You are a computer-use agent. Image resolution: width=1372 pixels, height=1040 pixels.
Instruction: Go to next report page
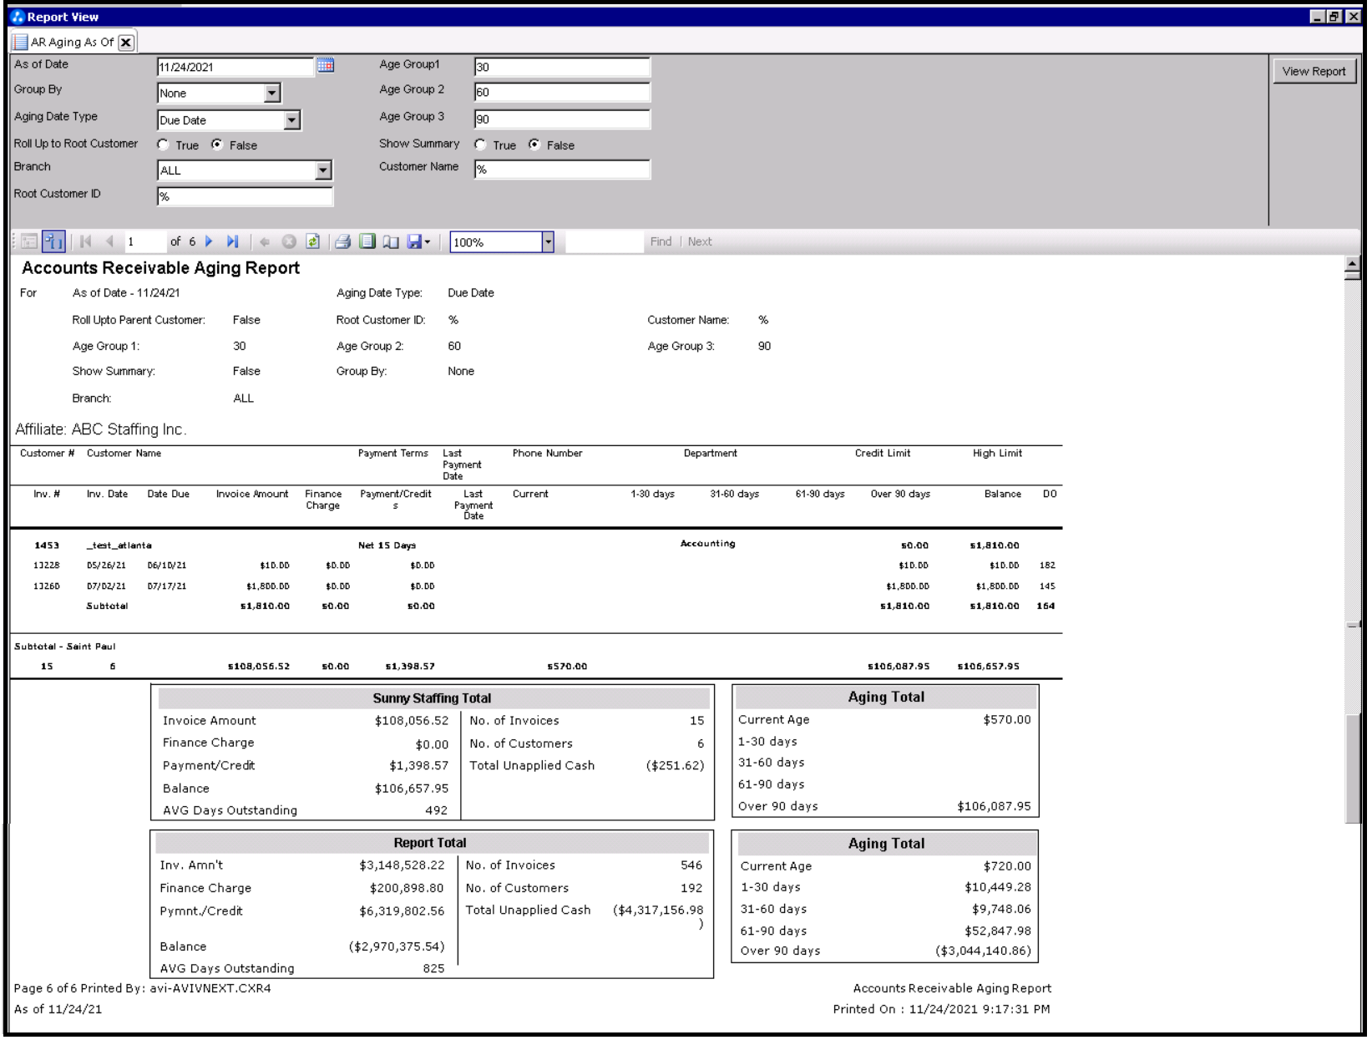point(209,242)
